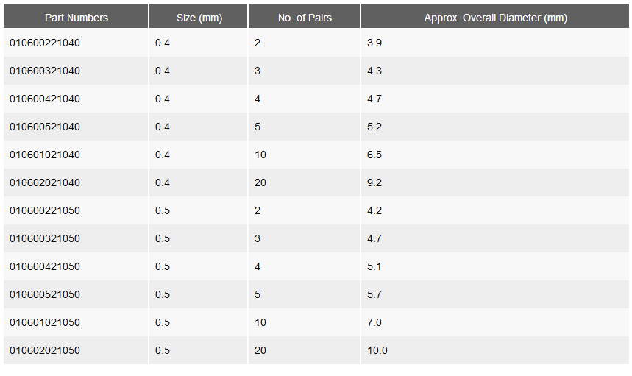Viewport: 632px width, 376px height.
Task: Click the 3.9 overall diameter cell
Action: (x=495, y=43)
